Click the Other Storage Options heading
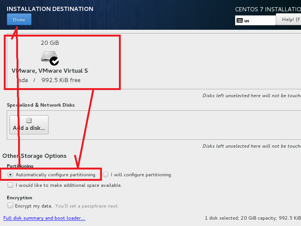The image size is (301, 226). tap(34, 156)
